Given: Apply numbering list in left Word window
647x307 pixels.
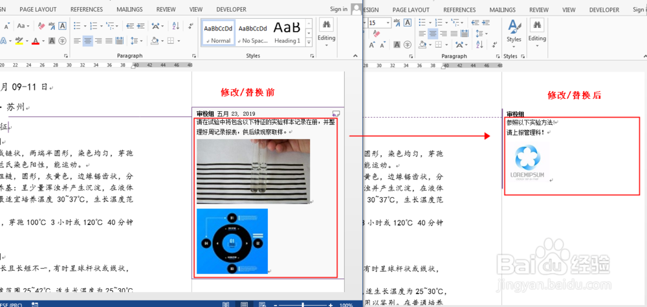Looking at the screenshot, I should (93, 26).
